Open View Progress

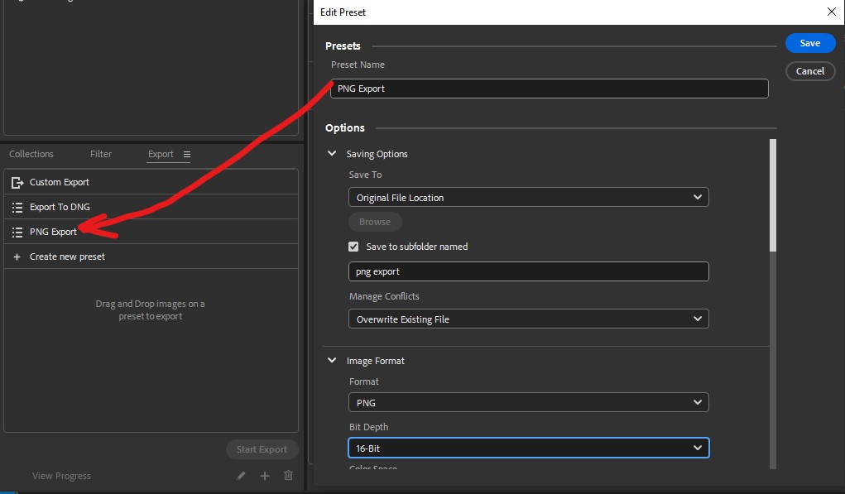pos(61,475)
